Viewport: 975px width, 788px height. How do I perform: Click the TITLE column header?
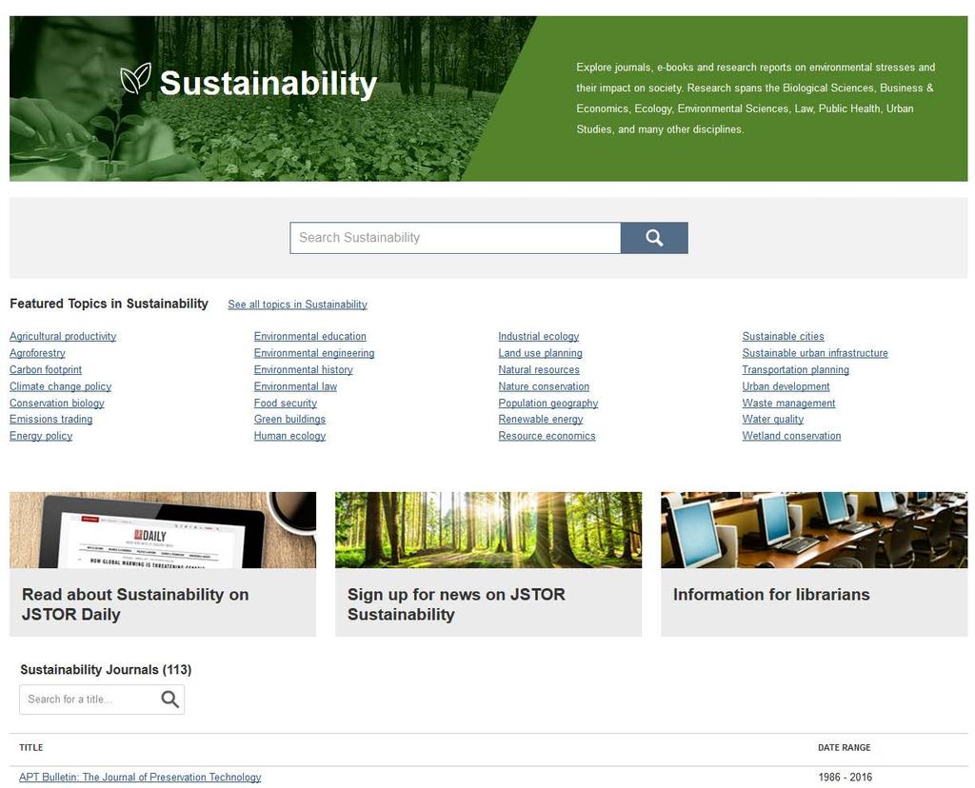[x=31, y=748]
